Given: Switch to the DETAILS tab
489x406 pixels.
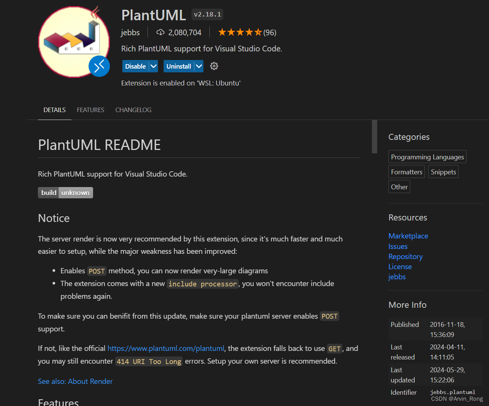Looking at the screenshot, I should point(54,110).
